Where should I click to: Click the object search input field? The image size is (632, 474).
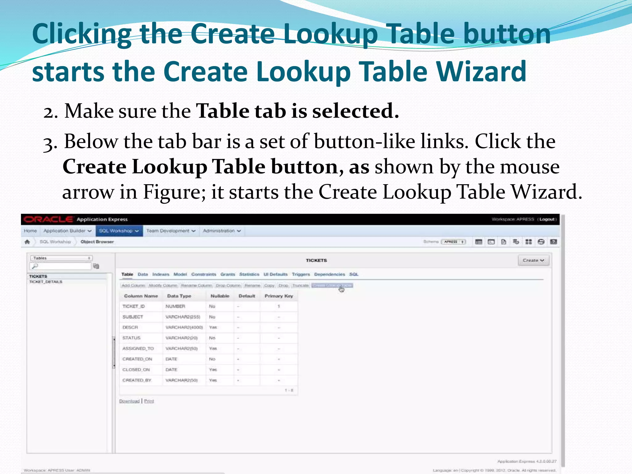tap(63, 266)
